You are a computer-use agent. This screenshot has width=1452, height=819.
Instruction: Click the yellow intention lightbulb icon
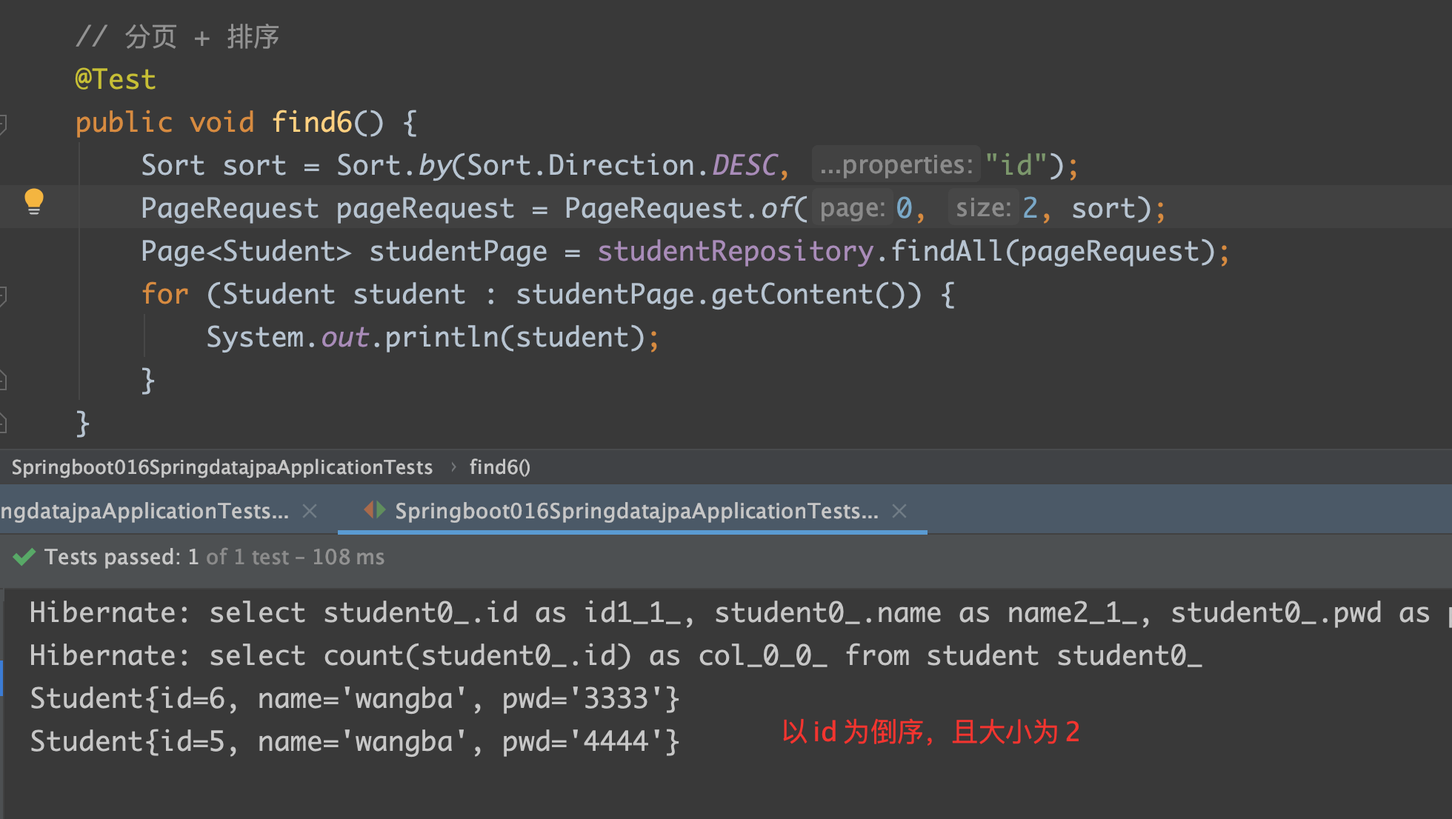tap(34, 201)
